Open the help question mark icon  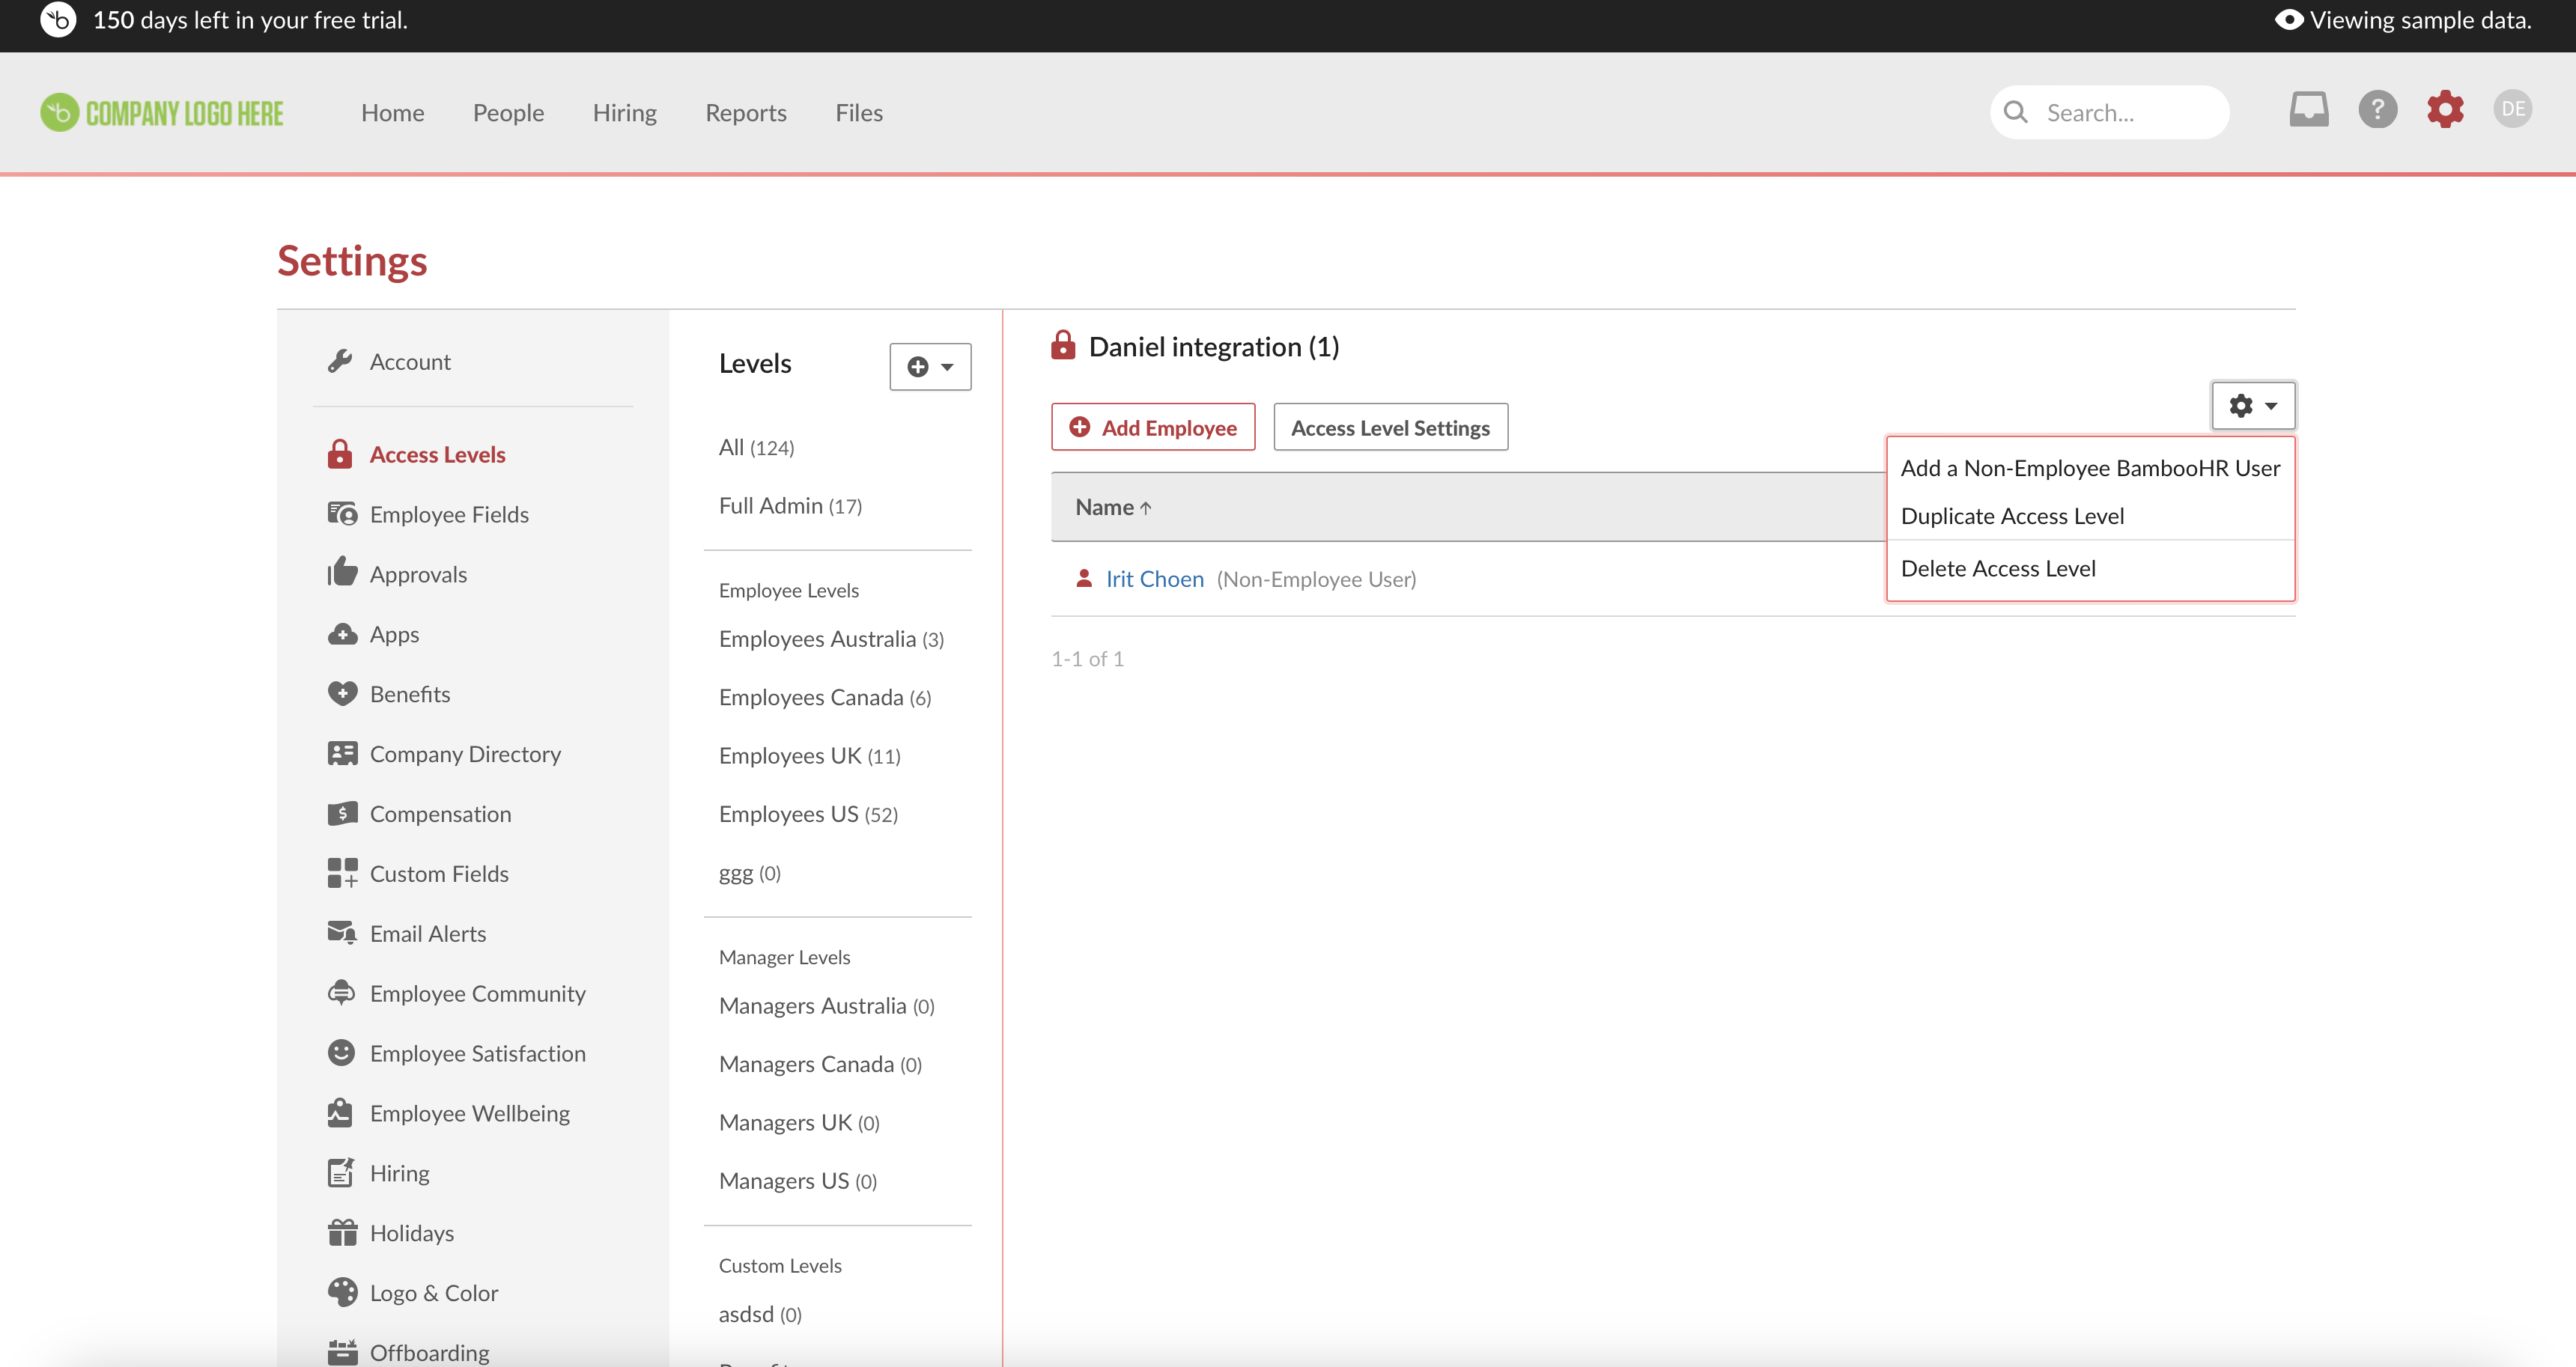tap(2378, 110)
